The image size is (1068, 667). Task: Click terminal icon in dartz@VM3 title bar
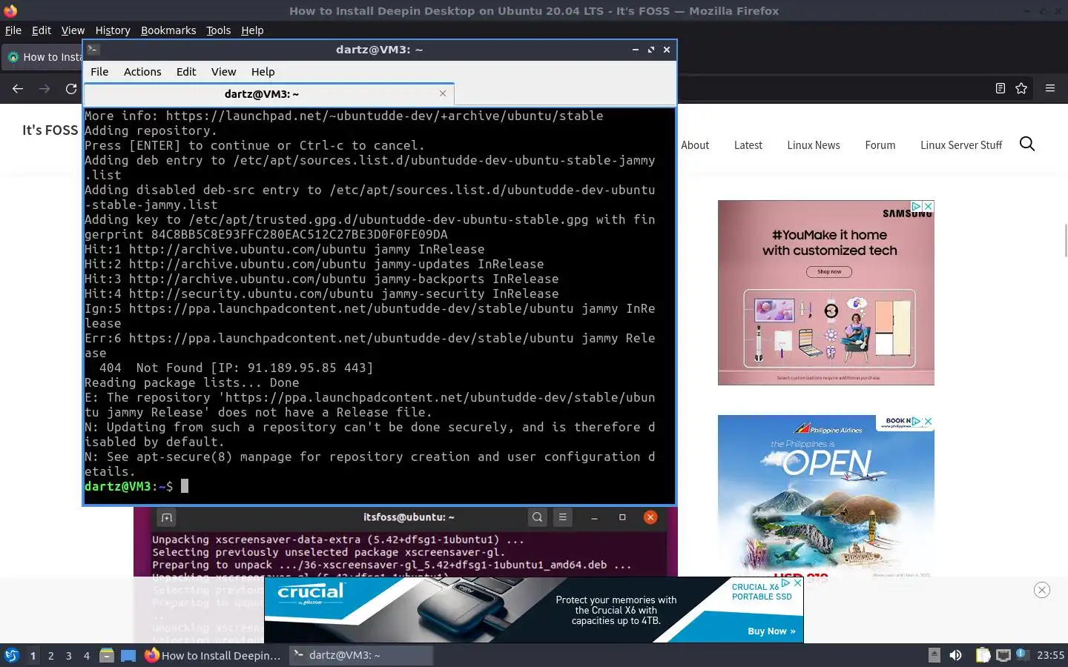pos(93,50)
